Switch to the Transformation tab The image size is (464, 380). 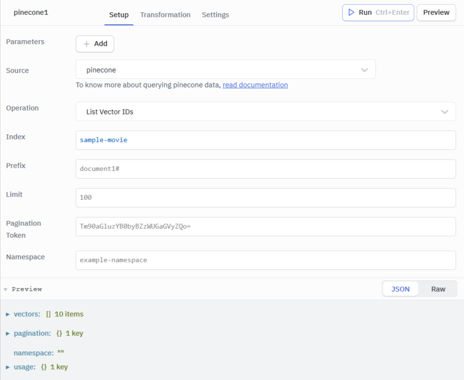tap(165, 15)
